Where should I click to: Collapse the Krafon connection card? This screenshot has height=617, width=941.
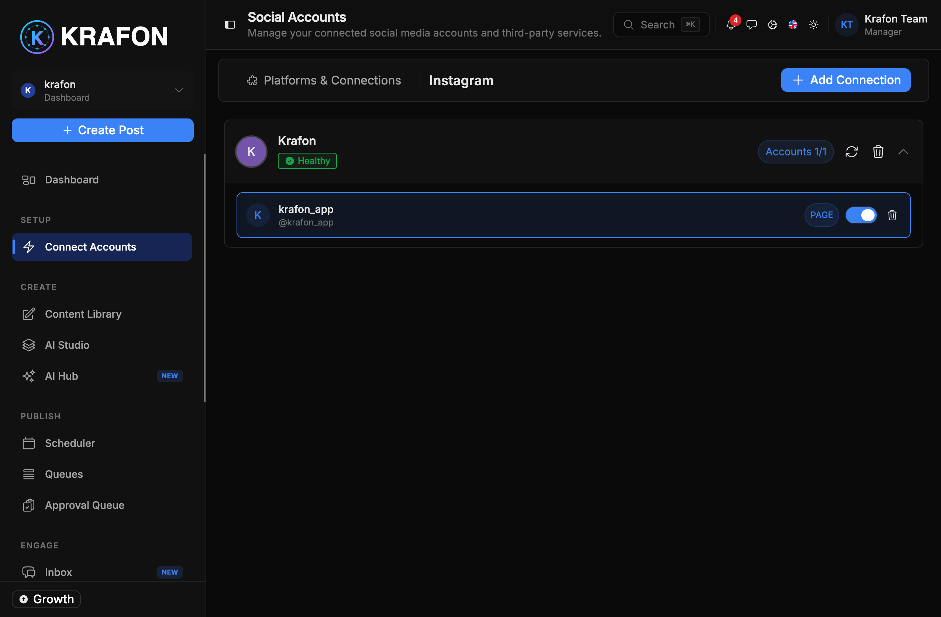coord(903,152)
